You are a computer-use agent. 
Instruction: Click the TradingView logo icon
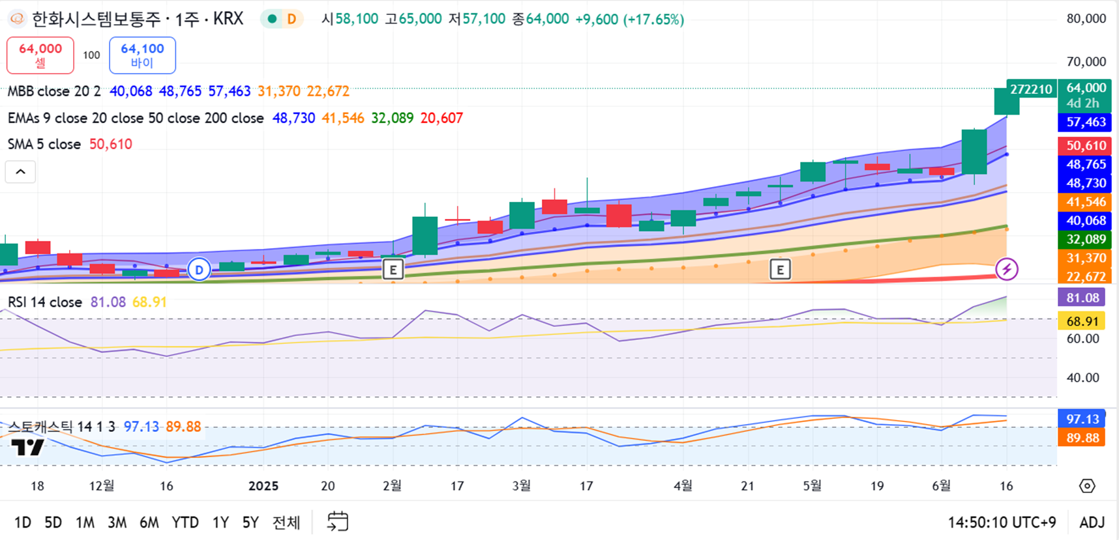[28, 447]
